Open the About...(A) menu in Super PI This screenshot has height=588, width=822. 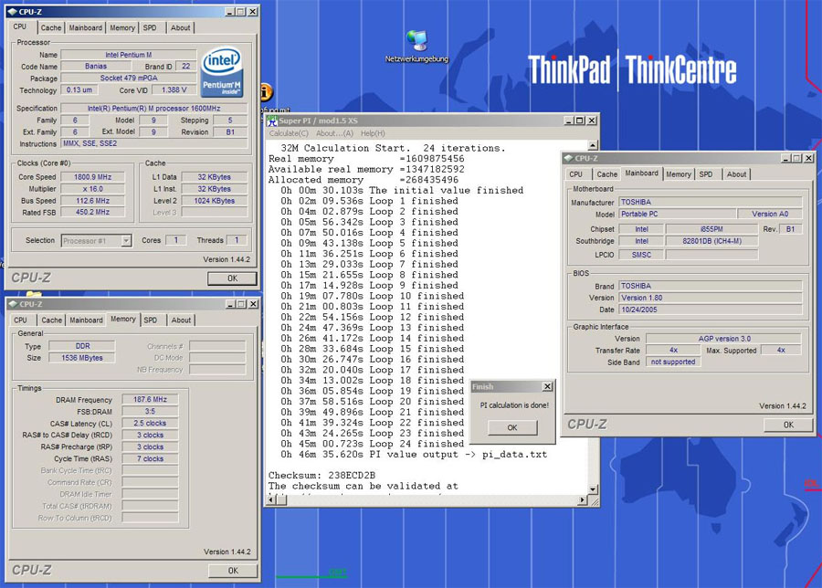[x=334, y=133]
